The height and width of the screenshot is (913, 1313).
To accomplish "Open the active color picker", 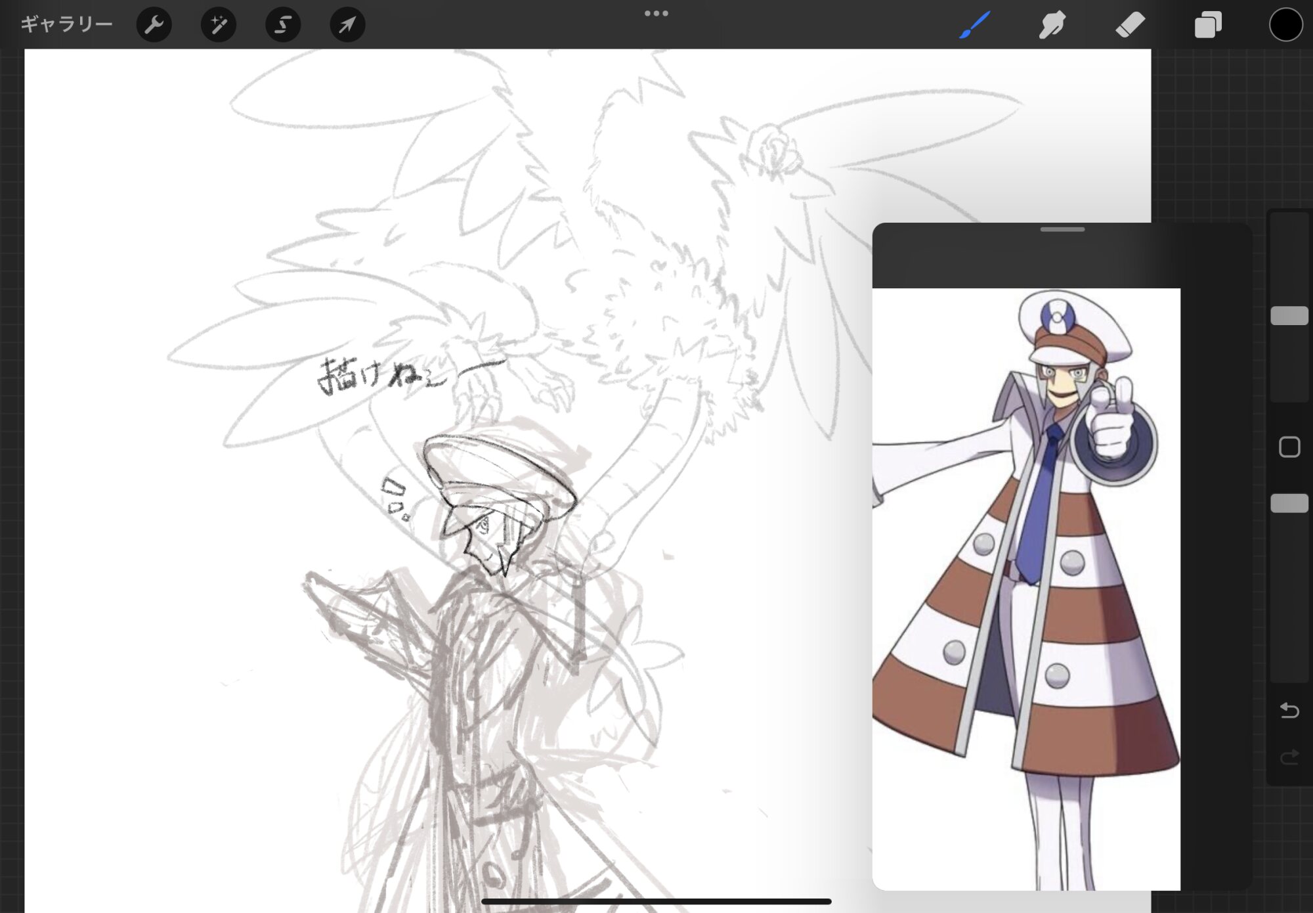I will tap(1285, 25).
